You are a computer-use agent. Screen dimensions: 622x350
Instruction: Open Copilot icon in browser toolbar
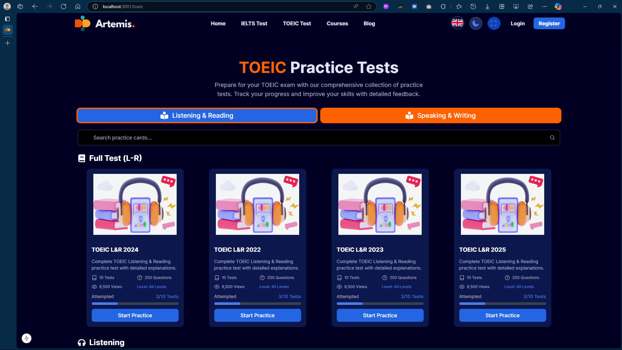tap(558, 6)
